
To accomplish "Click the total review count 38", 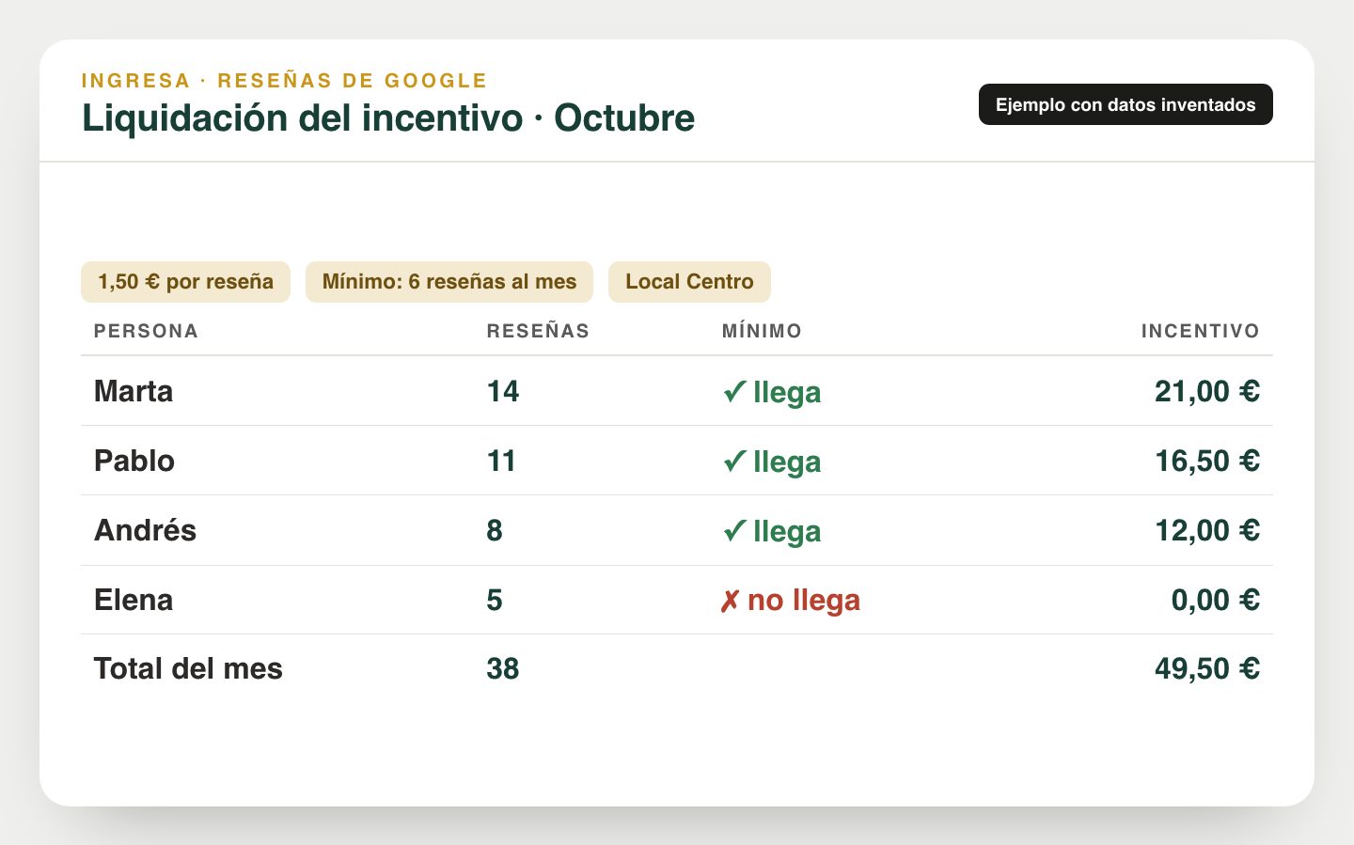I will pyautogui.click(x=503, y=668).
